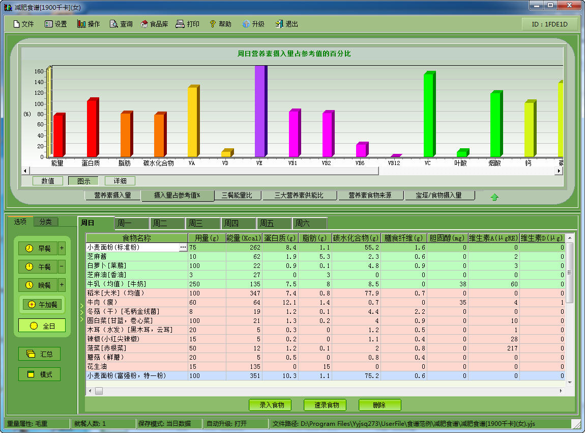Switch to the 周三 tab
This screenshot has width=585, height=433.
click(x=202, y=223)
